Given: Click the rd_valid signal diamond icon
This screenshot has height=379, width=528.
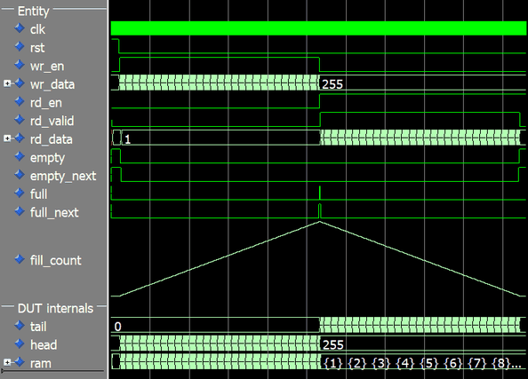Looking at the screenshot, I should point(20,120).
